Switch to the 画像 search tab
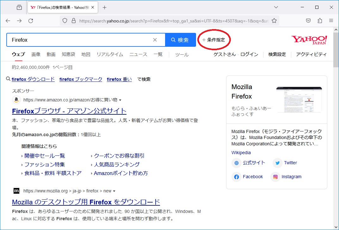339x230 pixels. pos(36,54)
